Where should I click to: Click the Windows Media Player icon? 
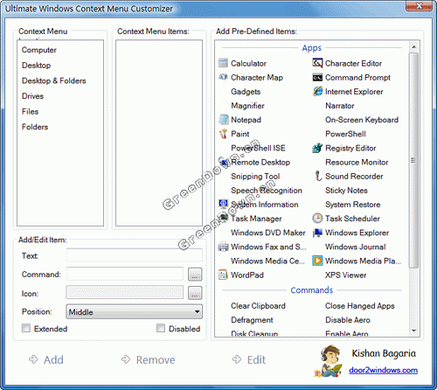click(317, 261)
